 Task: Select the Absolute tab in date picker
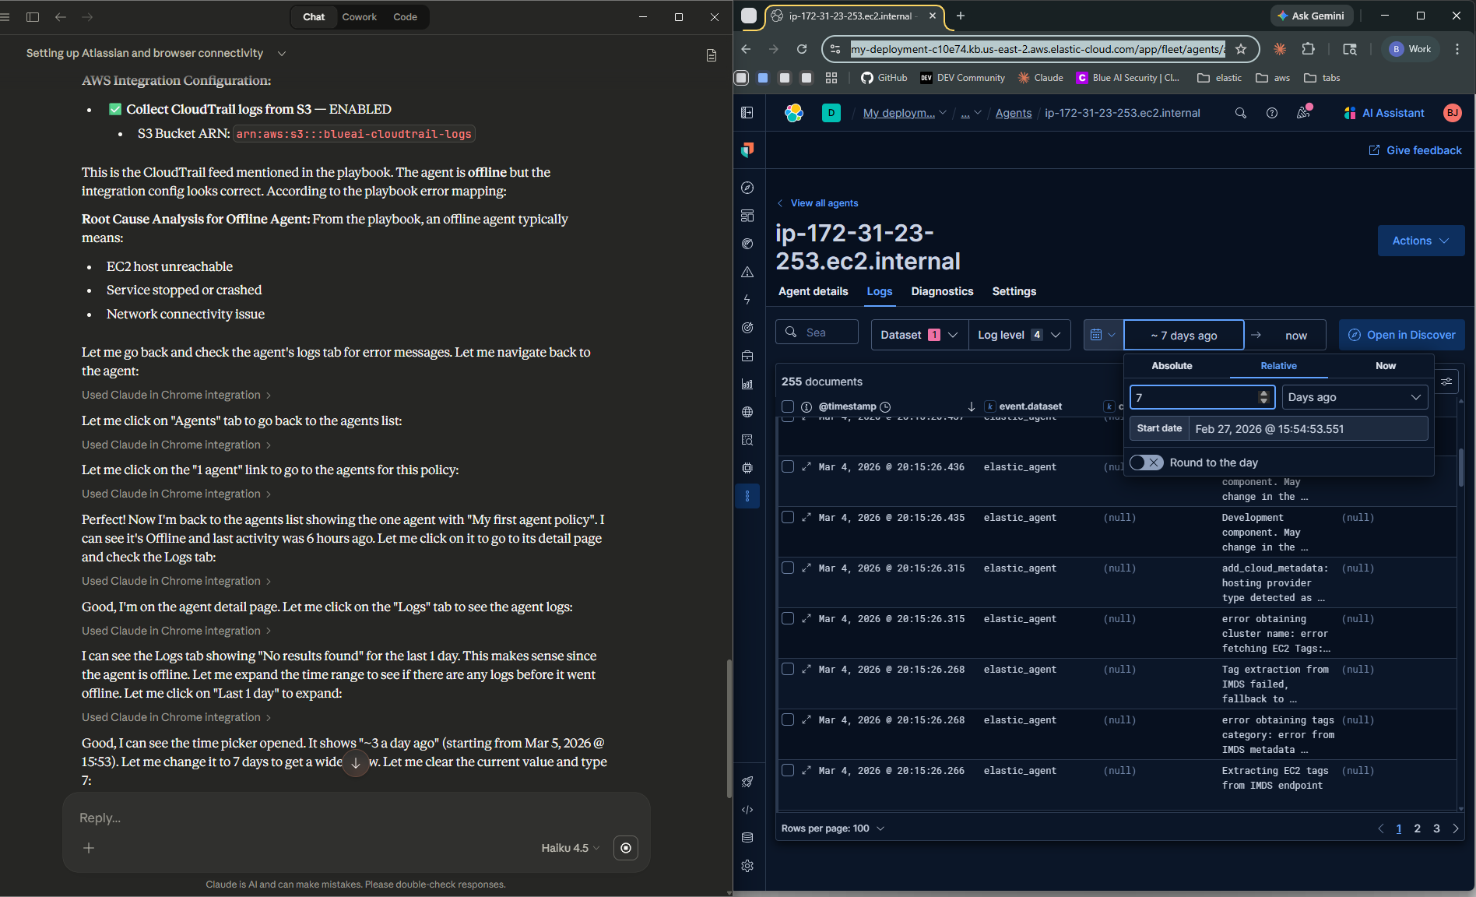click(x=1172, y=366)
